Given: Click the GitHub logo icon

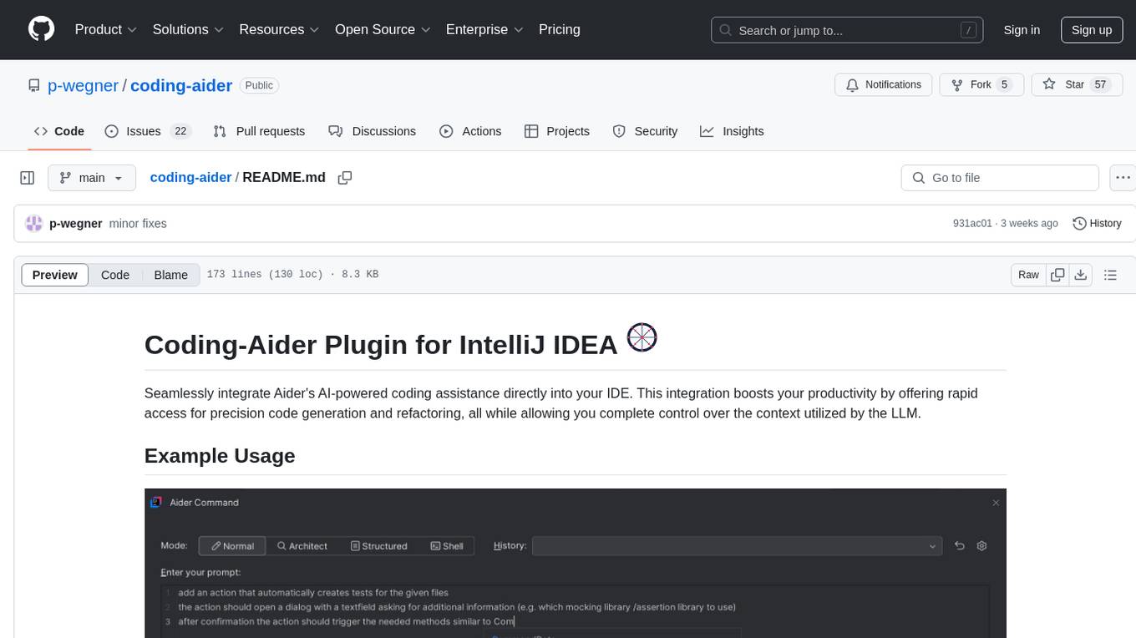Looking at the screenshot, I should [x=41, y=29].
